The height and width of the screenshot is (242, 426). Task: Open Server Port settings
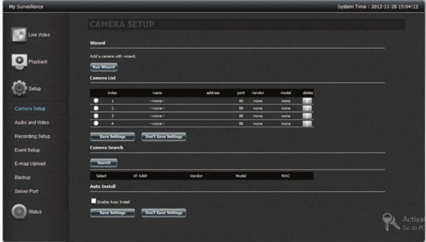click(26, 191)
